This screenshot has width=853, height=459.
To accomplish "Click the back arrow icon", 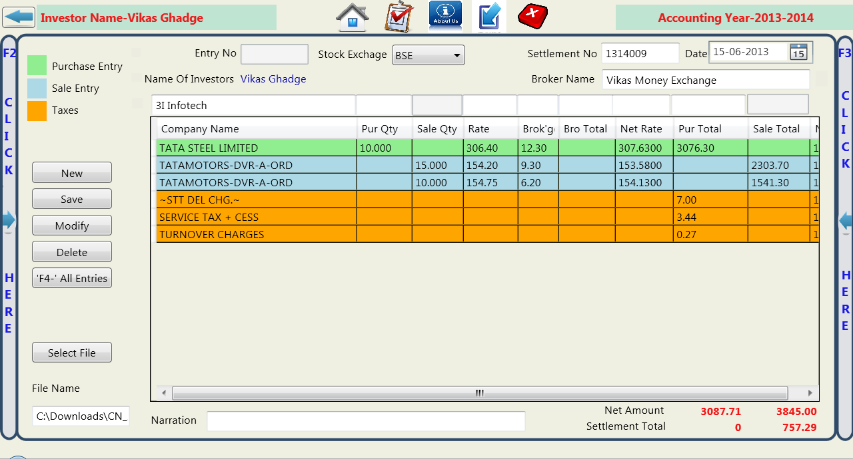I will [x=19, y=17].
